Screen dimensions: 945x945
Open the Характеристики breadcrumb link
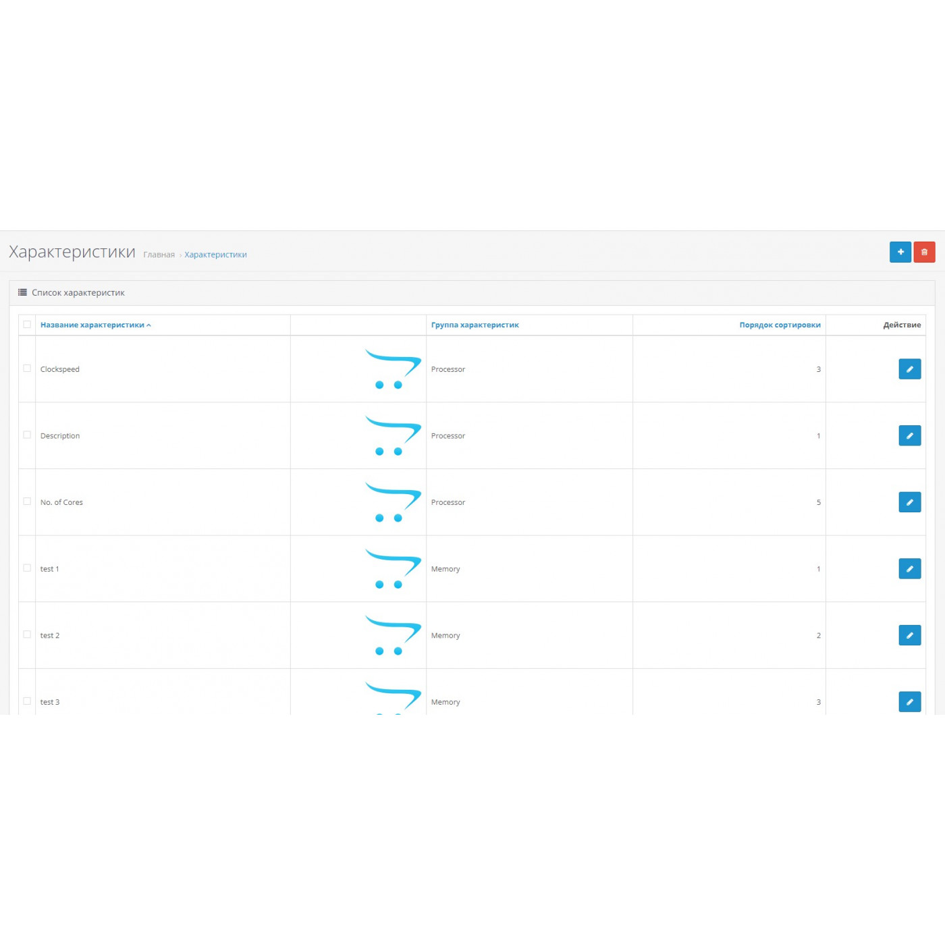coord(215,255)
